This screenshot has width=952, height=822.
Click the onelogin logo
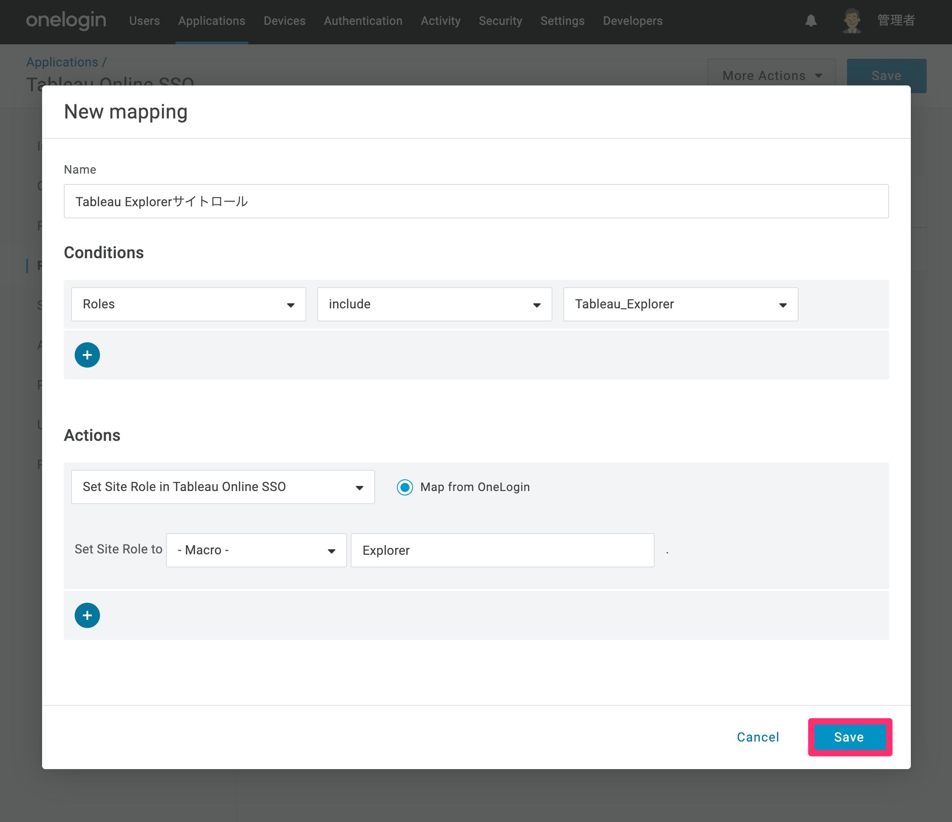(66, 21)
